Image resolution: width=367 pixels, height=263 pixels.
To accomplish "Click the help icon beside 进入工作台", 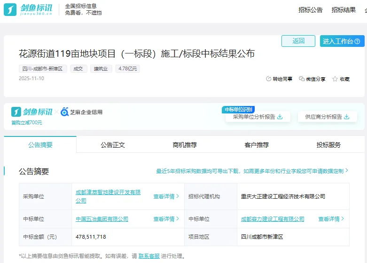I will click(358, 41).
